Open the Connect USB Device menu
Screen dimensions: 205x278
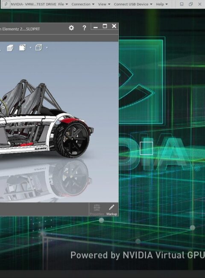[133, 4]
